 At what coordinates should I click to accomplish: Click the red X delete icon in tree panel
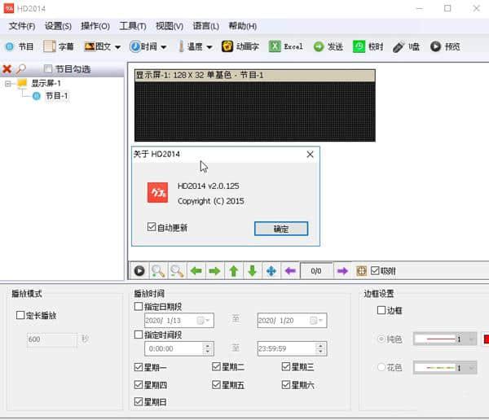[7, 69]
